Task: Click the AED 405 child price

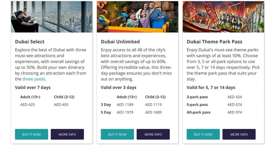Action: (61, 105)
